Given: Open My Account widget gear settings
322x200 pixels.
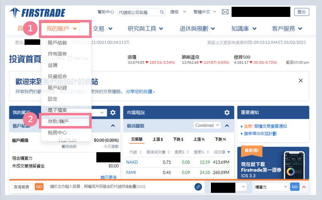Looking at the screenshot, I should [x=113, y=112].
